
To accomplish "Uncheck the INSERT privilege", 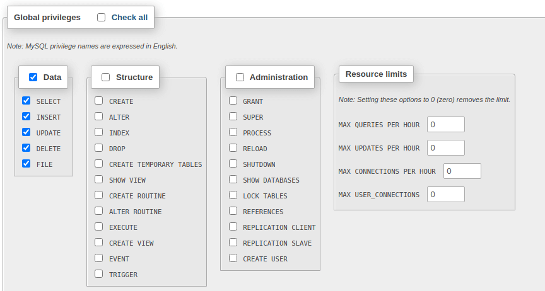I will pyautogui.click(x=26, y=117).
